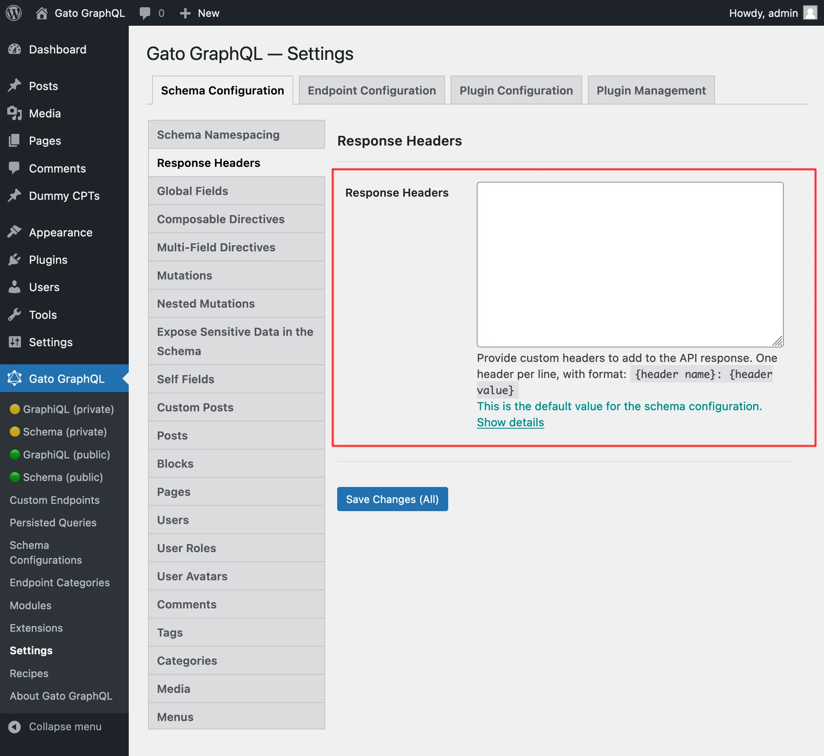The width and height of the screenshot is (824, 756).
Task: Open the Nested Mutations section
Action: coord(237,304)
